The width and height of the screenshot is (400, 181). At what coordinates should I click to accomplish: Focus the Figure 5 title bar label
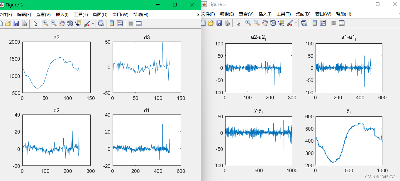coord(217,4)
